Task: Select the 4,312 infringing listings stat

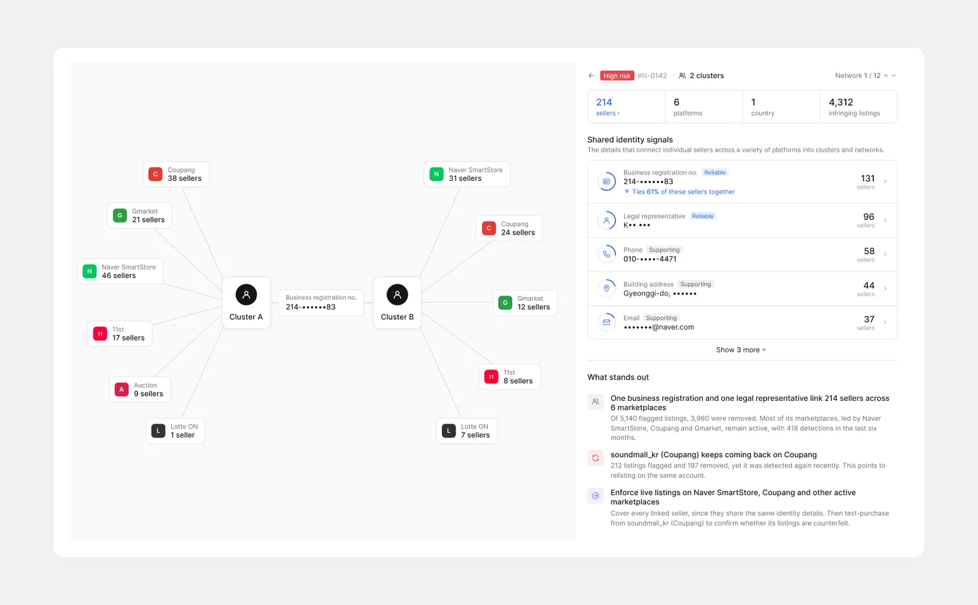Action: (x=858, y=107)
